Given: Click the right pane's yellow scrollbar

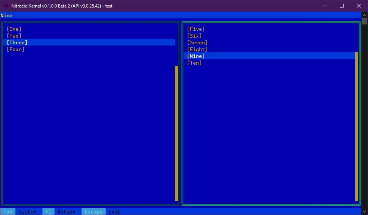Looking at the screenshot, I should (x=357, y=127).
